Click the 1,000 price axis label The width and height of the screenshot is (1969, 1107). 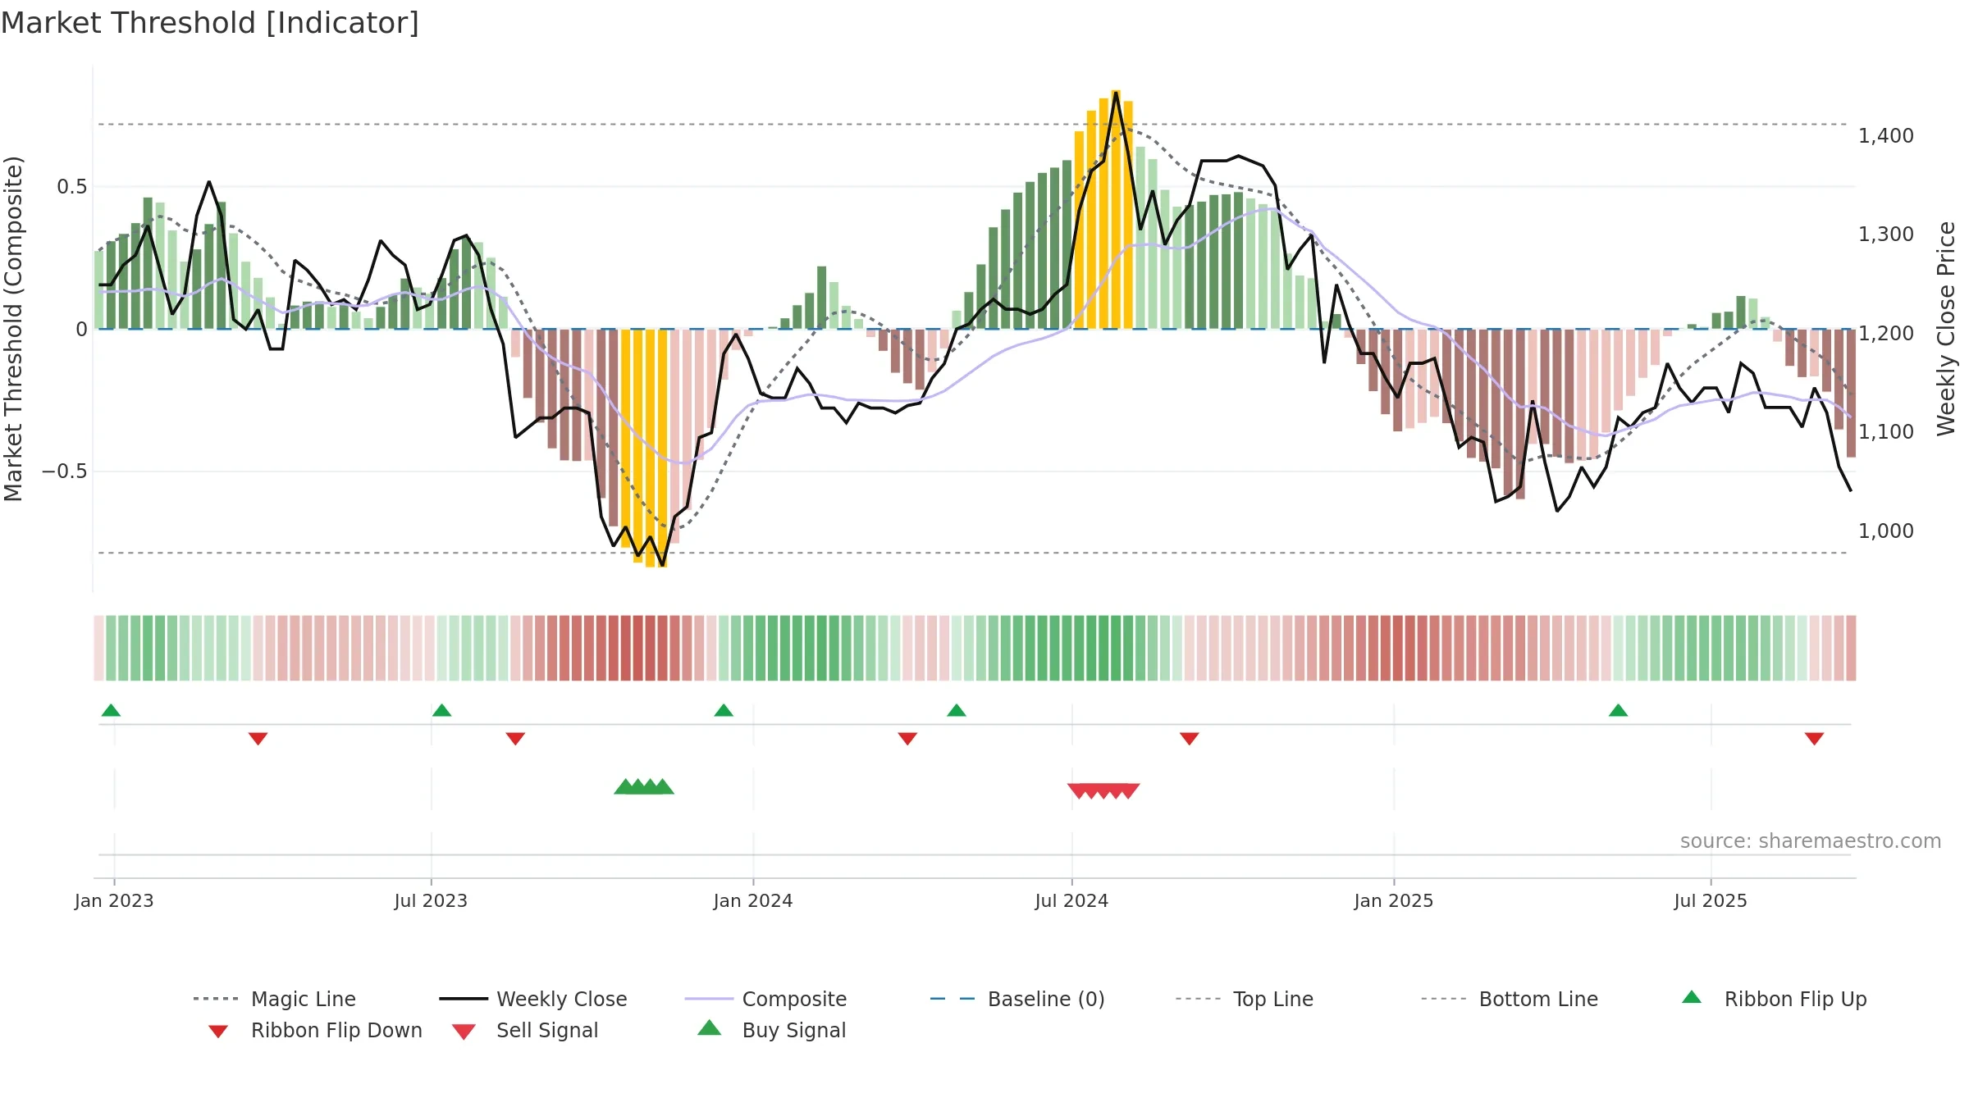(1886, 531)
